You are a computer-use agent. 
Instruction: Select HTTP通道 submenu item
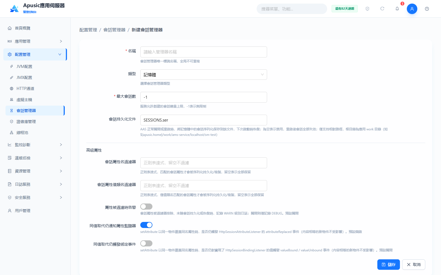(35, 89)
